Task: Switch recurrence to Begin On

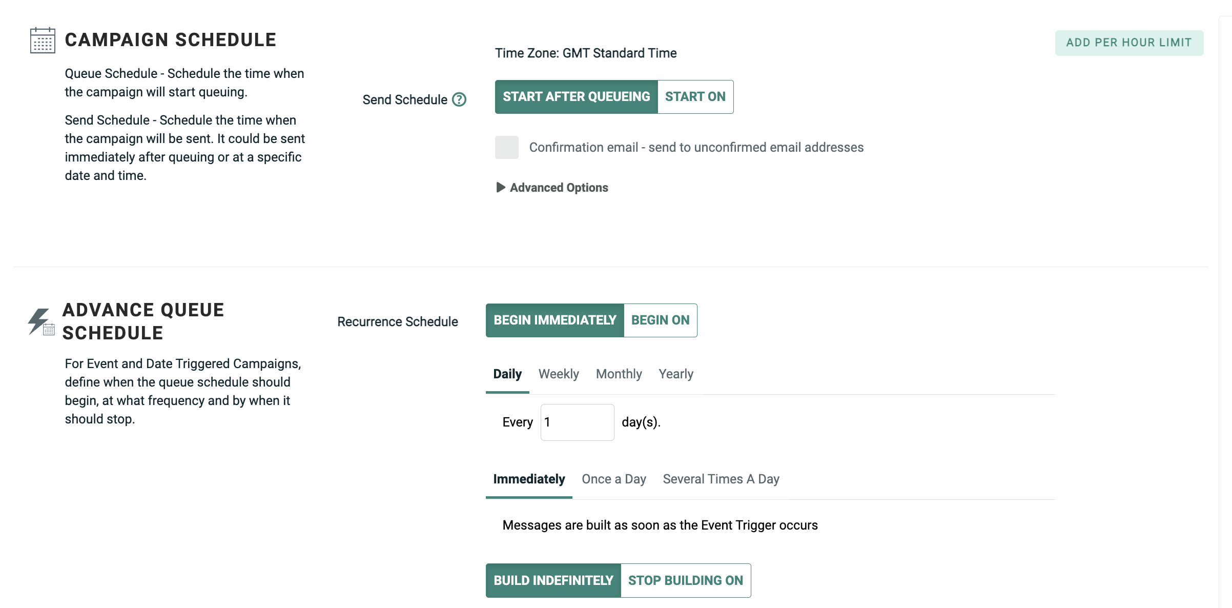Action: tap(660, 320)
